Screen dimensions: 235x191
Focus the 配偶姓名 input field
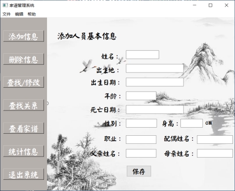(215, 139)
